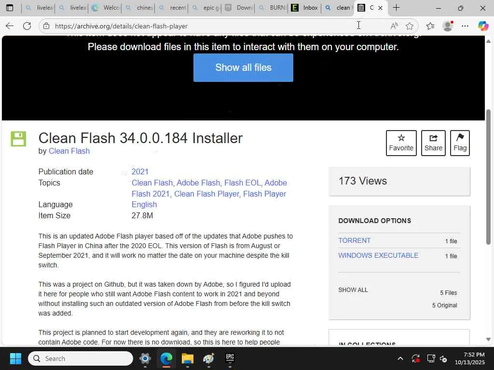The width and height of the screenshot is (494, 370).
Task: Switch to the BURN tab
Action: pos(272,8)
